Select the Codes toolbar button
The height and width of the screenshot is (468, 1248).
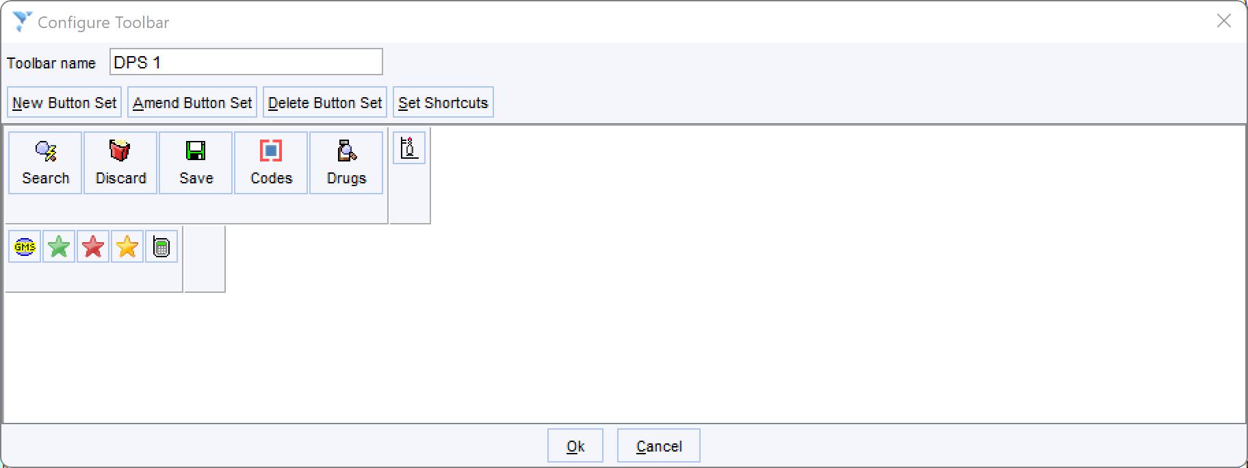pyautogui.click(x=271, y=163)
